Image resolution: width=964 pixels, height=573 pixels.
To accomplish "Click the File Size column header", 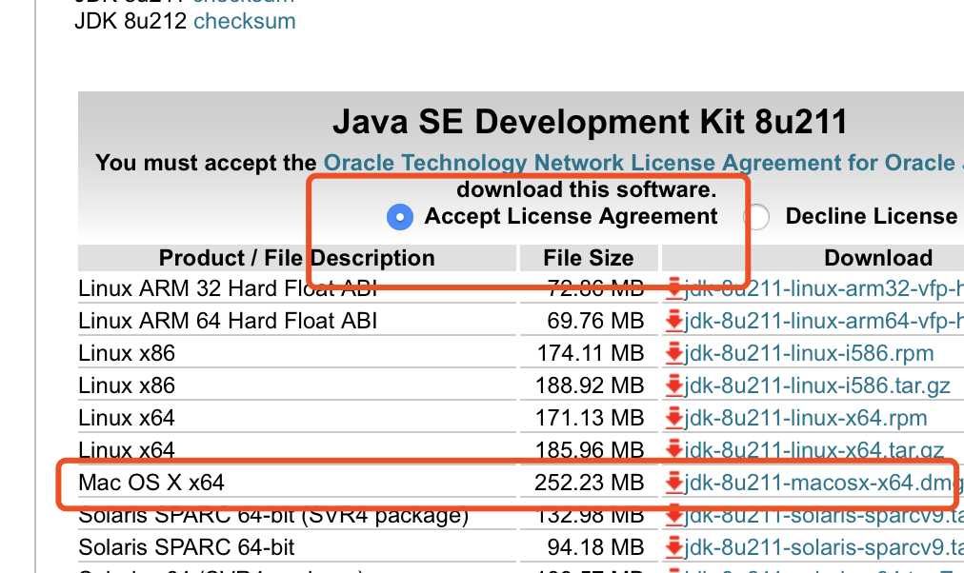I will 589,258.
